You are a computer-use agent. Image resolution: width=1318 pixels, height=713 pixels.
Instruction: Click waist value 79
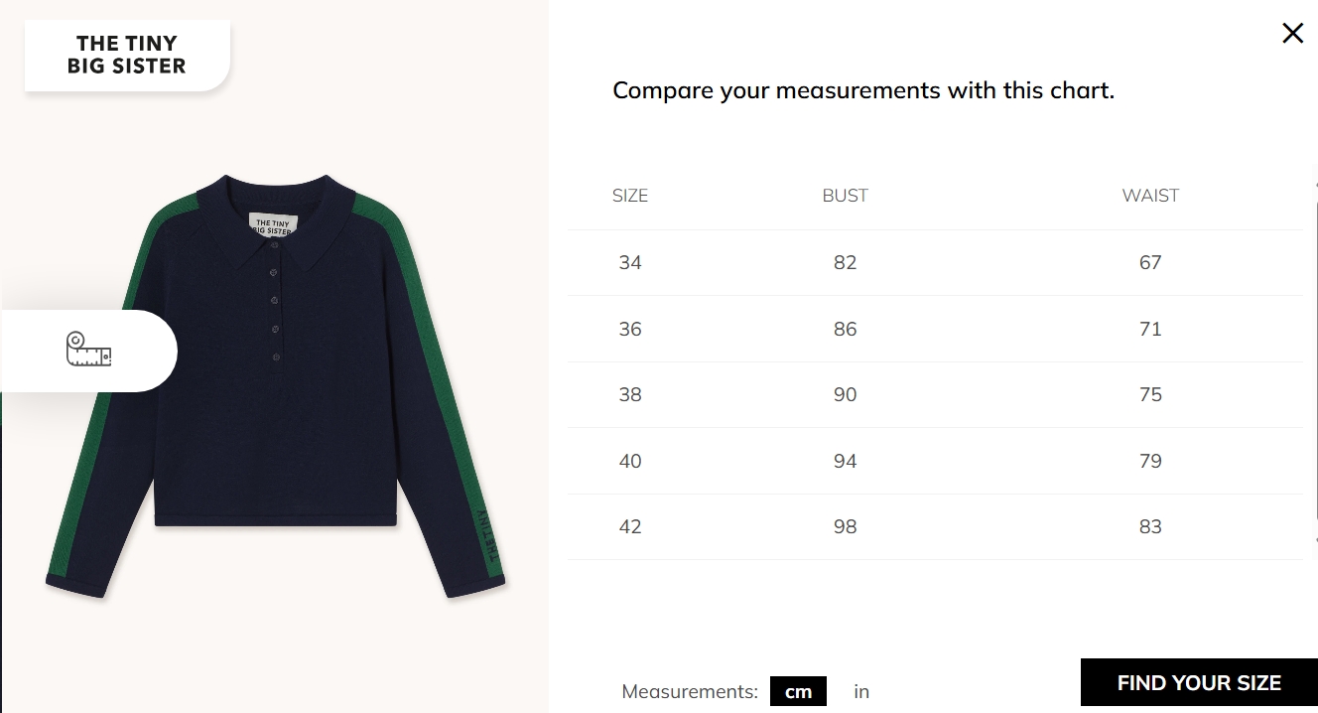1150,461
